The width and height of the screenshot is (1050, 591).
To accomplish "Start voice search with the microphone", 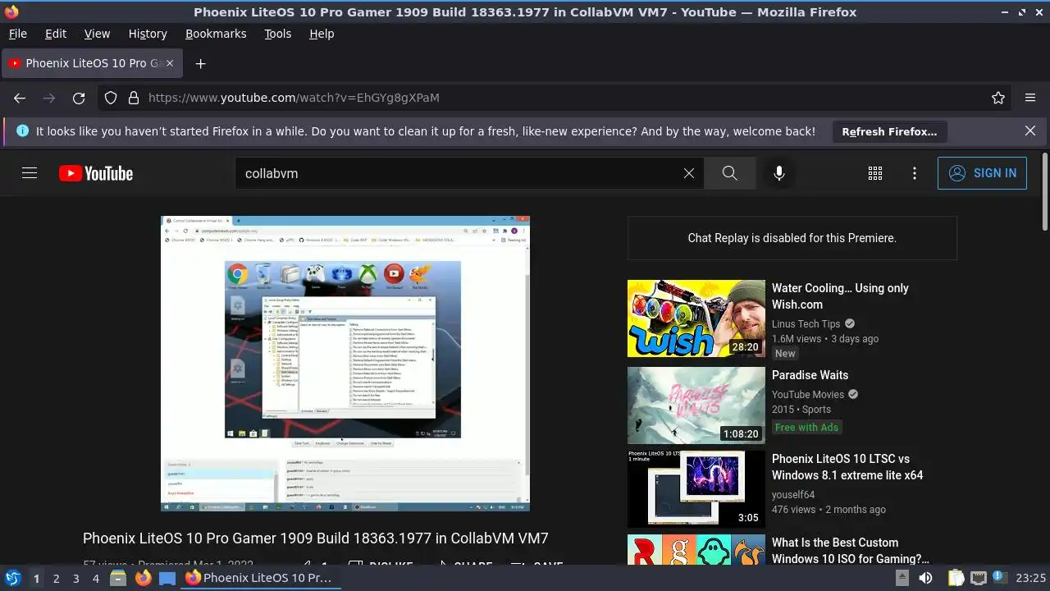I will tap(779, 173).
